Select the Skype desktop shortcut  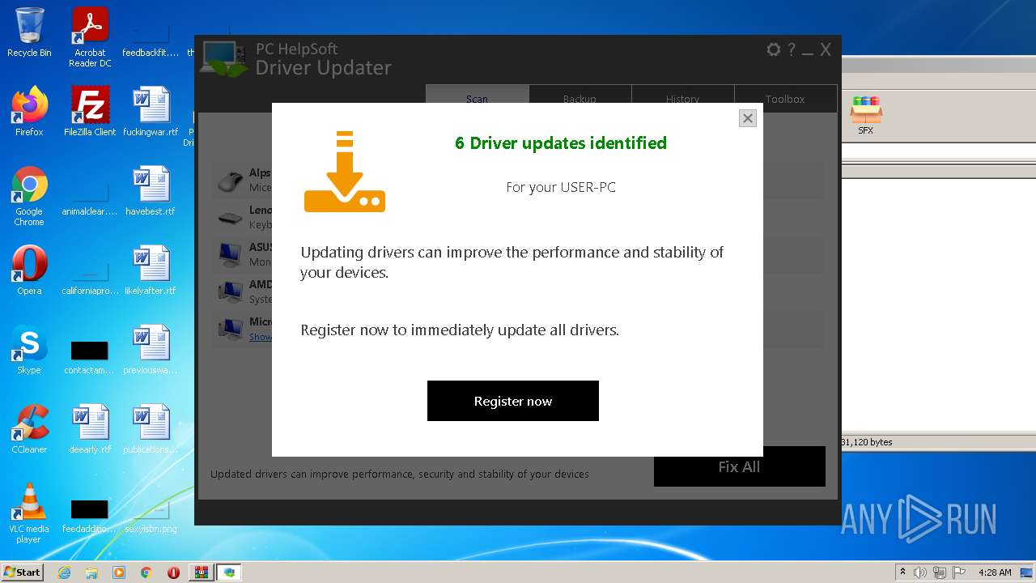(x=29, y=350)
